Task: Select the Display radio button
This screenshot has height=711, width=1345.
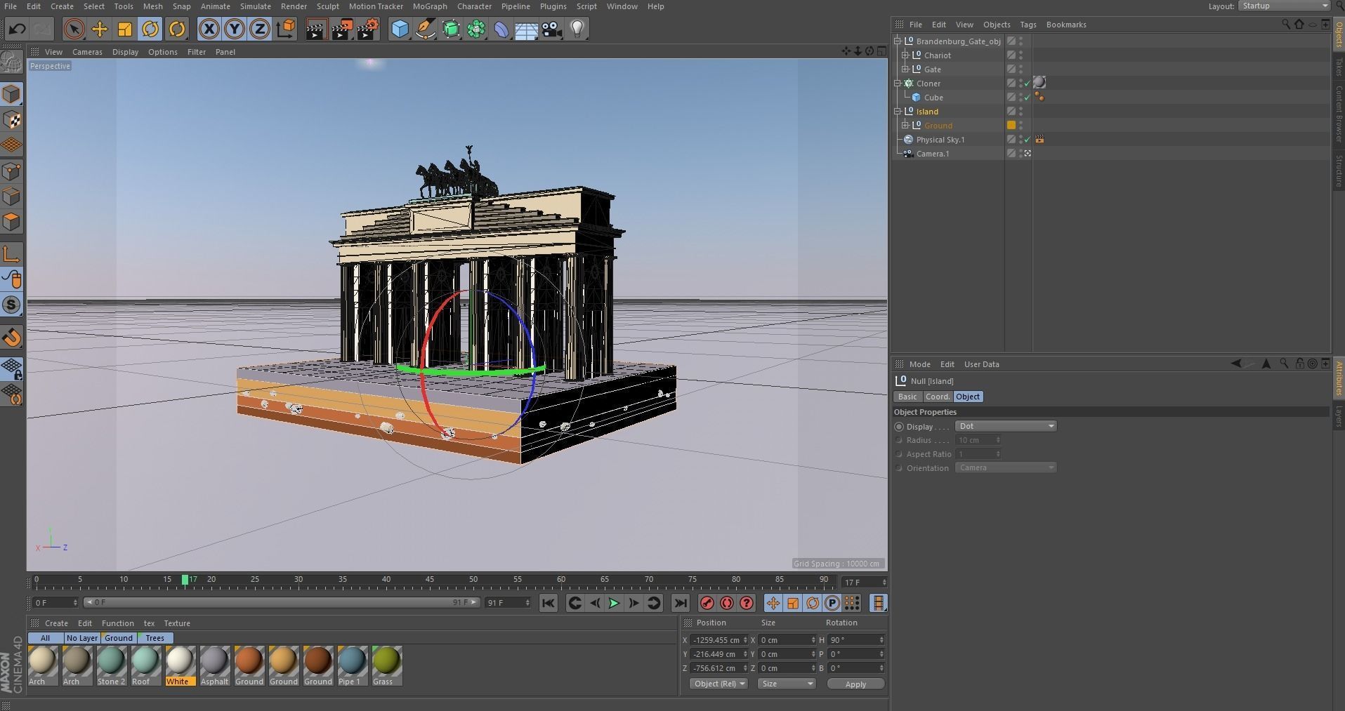Action: pos(899,427)
